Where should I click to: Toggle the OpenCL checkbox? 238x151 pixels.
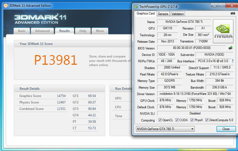coord(160,120)
